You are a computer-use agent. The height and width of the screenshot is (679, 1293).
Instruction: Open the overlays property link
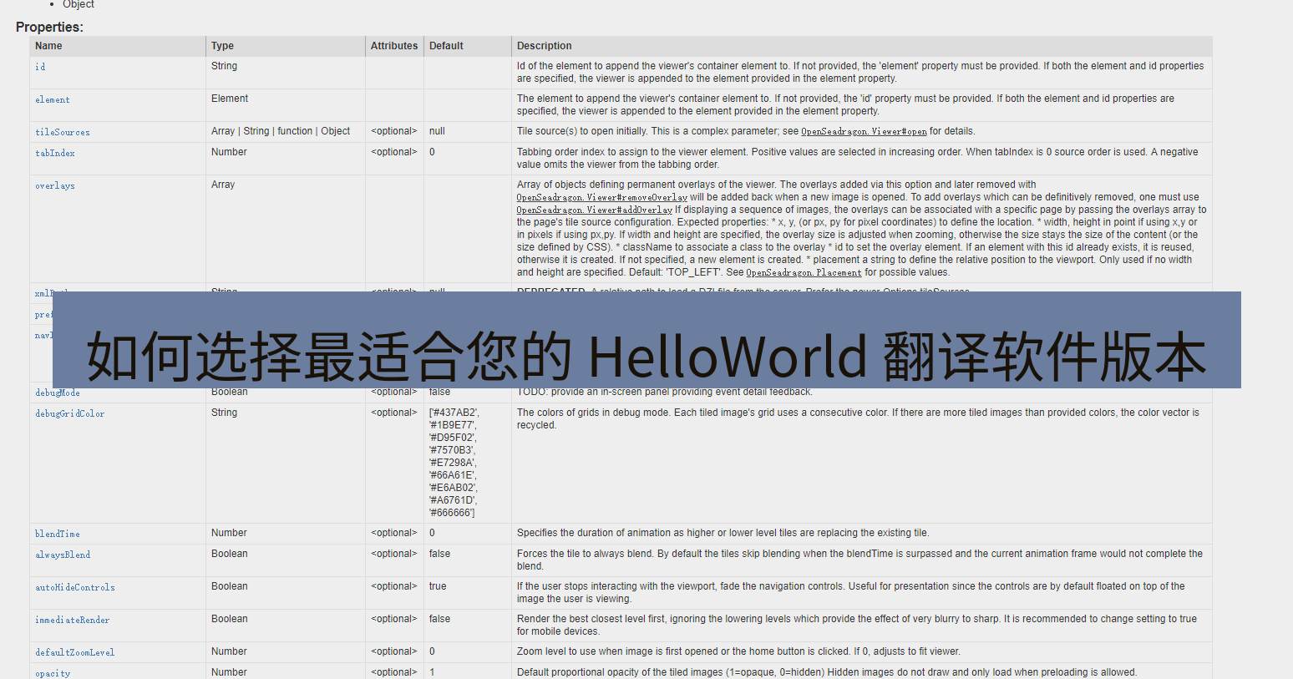55,185
